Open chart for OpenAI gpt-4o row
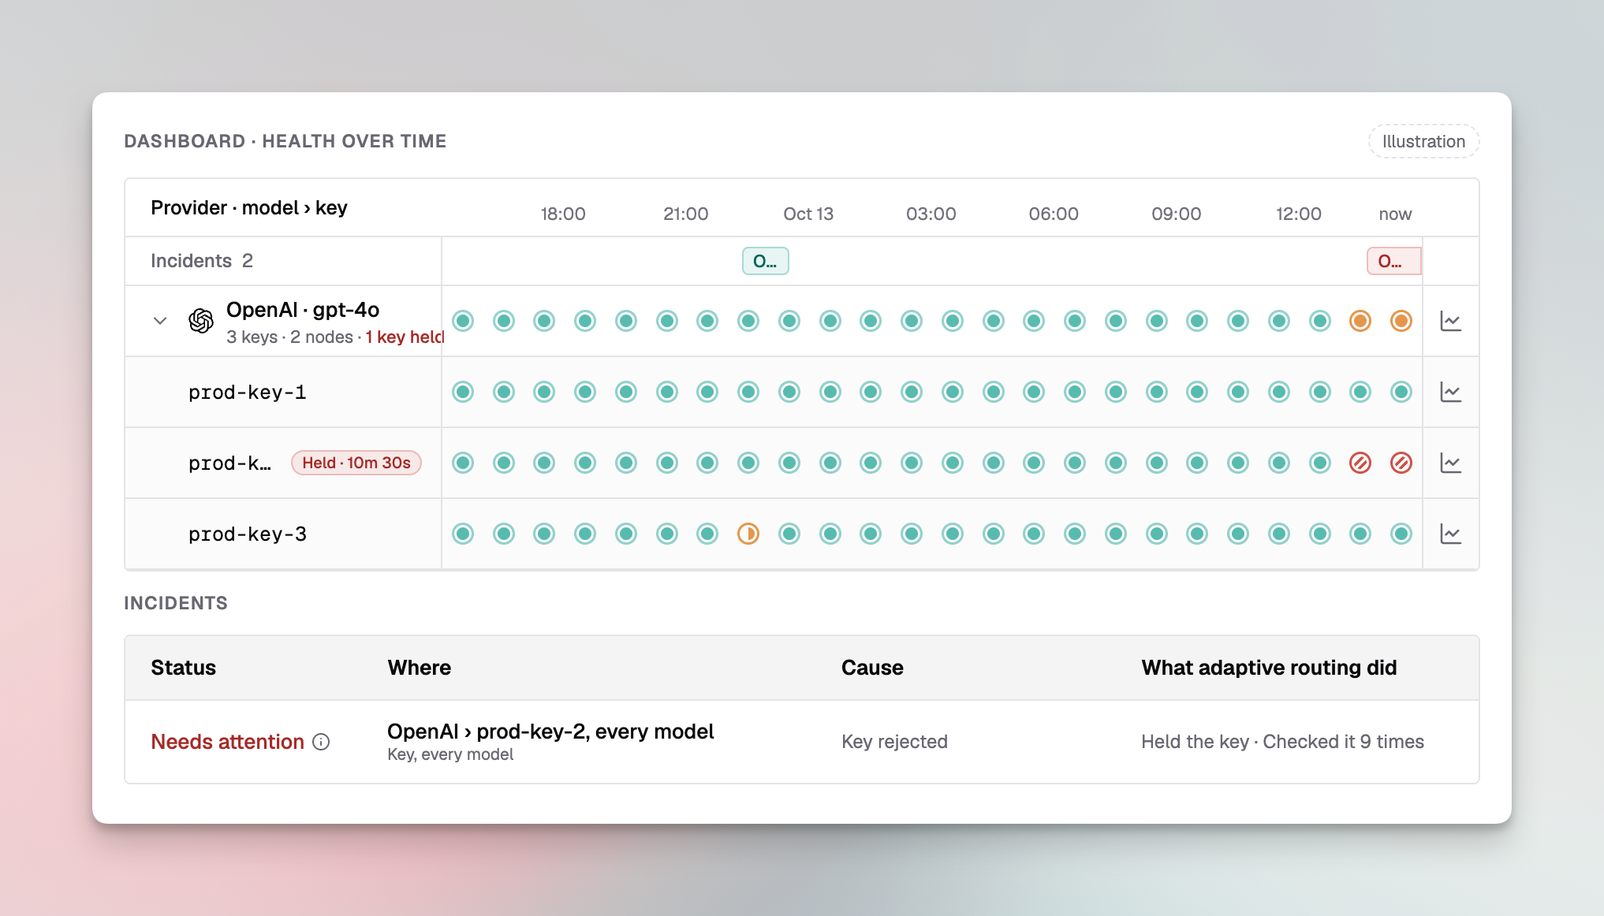The width and height of the screenshot is (1604, 916). coord(1451,321)
